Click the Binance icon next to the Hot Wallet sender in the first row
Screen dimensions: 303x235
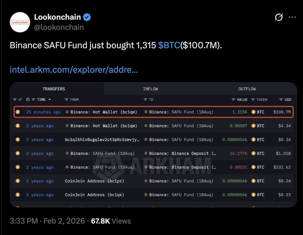coord(67,112)
